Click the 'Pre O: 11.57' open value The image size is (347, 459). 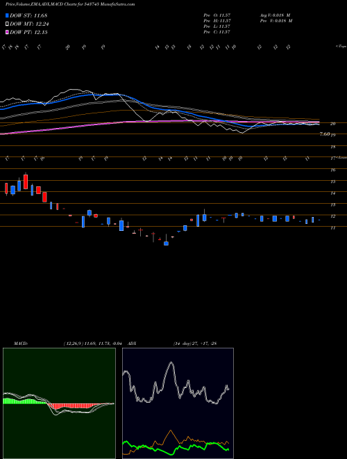click(217, 15)
